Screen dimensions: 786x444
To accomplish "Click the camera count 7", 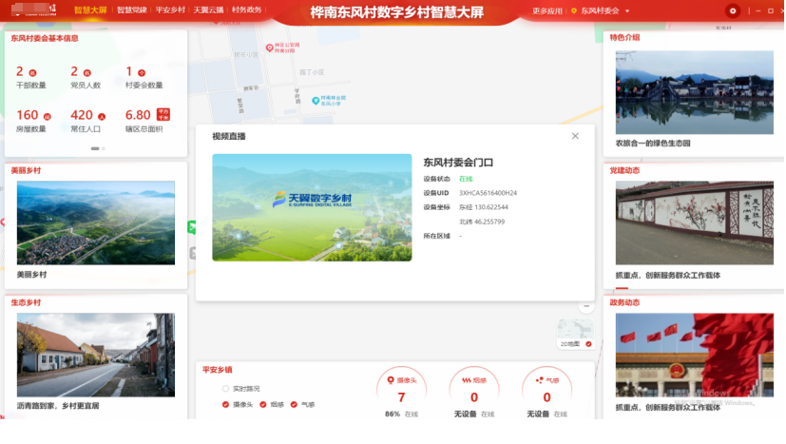I will pyautogui.click(x=401, y=397).
